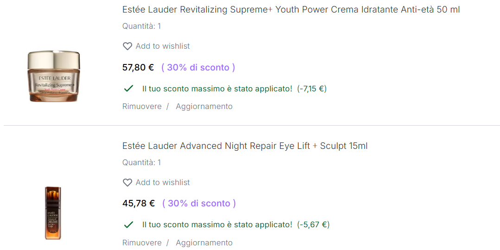500x250 pixels.
Task: Open the Revitalizing Supreme+ Youth Power product title
Action: click(291, 10)
